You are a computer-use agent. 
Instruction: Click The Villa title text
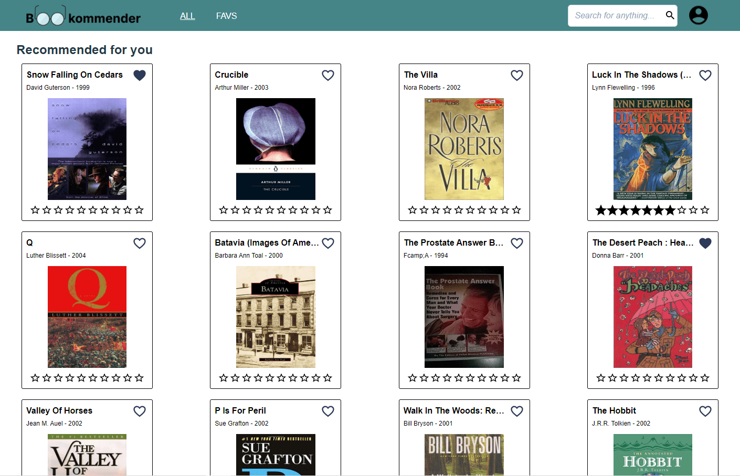[421, 75]
